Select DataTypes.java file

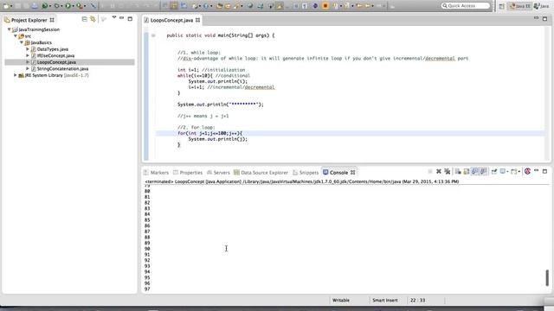click(x=53, y=49)
